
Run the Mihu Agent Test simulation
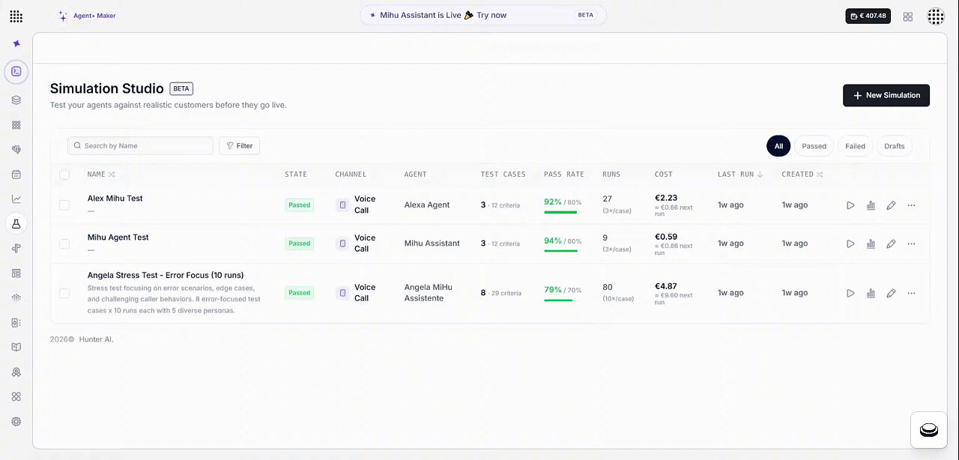(x=850, y=243)
